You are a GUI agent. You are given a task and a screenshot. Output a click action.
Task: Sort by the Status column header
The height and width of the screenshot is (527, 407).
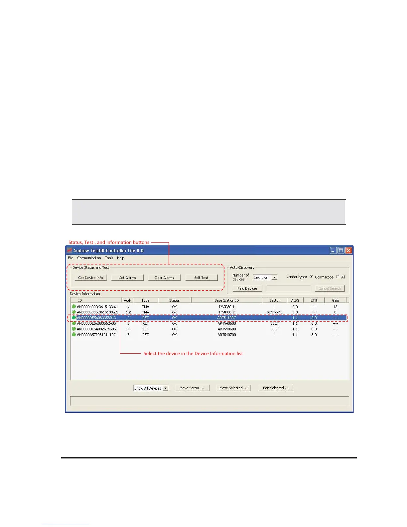tap(175, 300)
